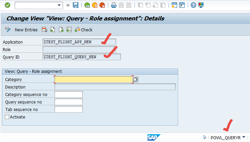Open the command field dropdown arrow
Viewport: 250px width, 142px height.
(59, 5)
